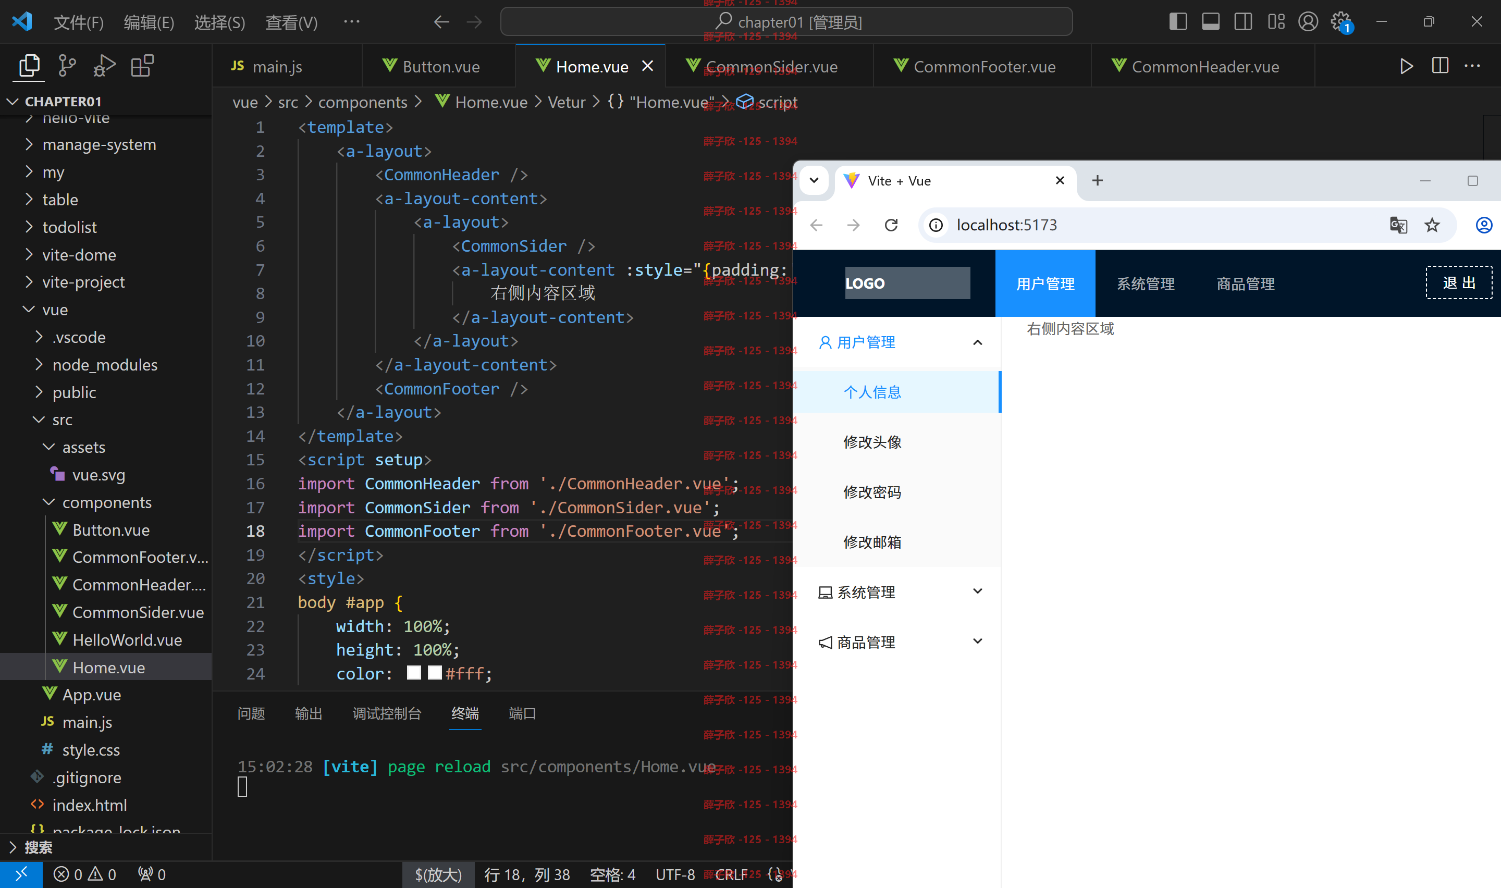Close the Home.vue editor tab

(647, 66)
